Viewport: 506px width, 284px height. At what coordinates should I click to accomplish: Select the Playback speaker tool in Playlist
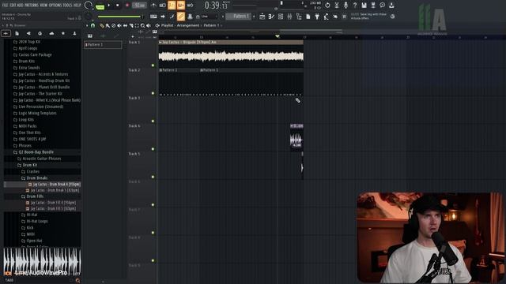pos(149,25)
